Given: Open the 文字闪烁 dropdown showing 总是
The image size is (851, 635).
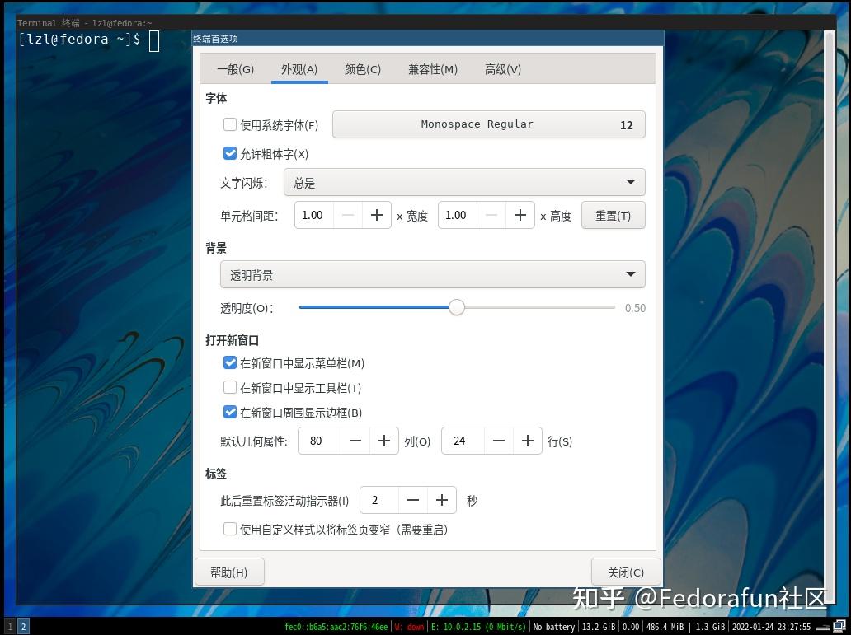Looking at the screenshot, I should click(x=465, y=182).
